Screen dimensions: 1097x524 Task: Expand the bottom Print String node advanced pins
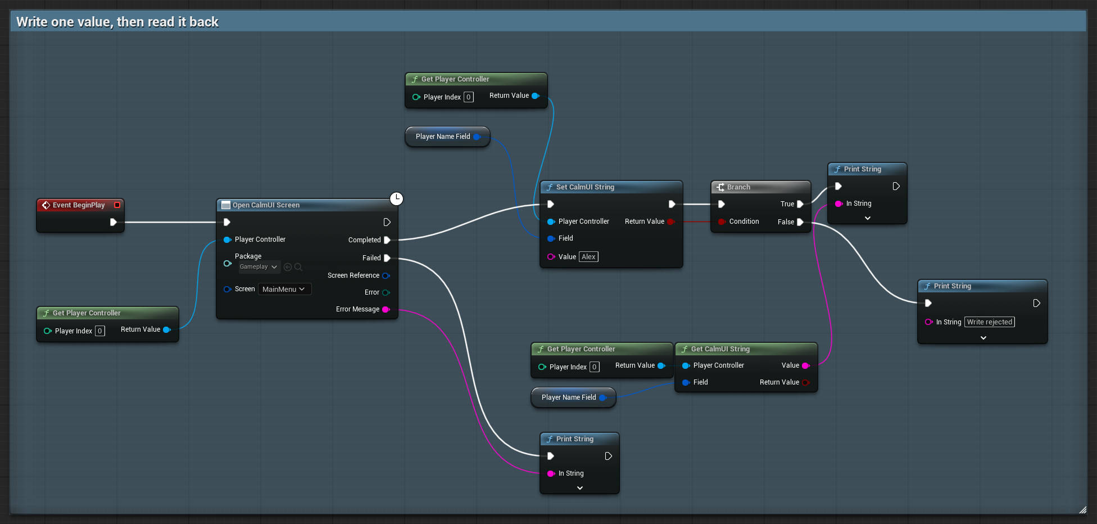(x=580, y=488)
